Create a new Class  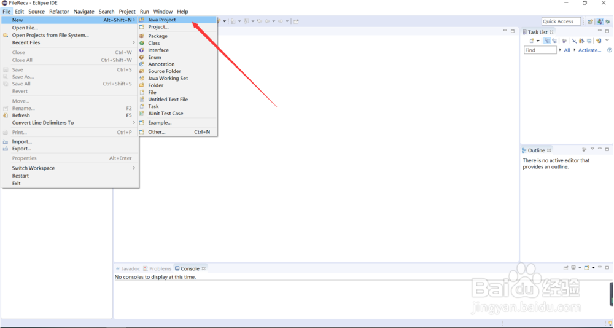tap(177, 43)
